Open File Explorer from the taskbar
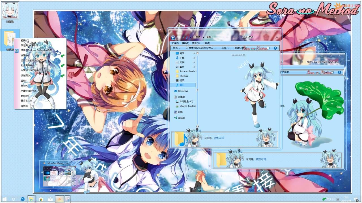Viewport: 362px width, 203px height. click(x=31, y=199)
